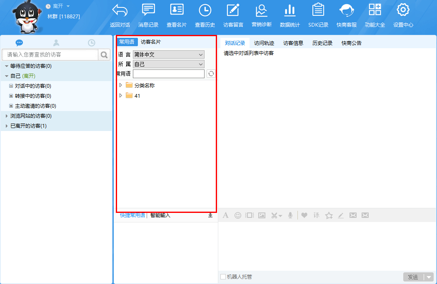Click the 智能输入 link
This screenshot has height=284, width=437.
[x=160, y=215]
